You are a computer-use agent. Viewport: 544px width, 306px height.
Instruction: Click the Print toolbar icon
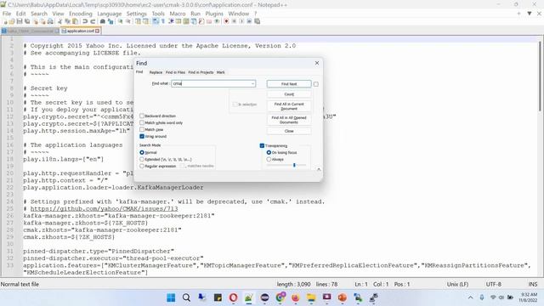pos(50,21)
